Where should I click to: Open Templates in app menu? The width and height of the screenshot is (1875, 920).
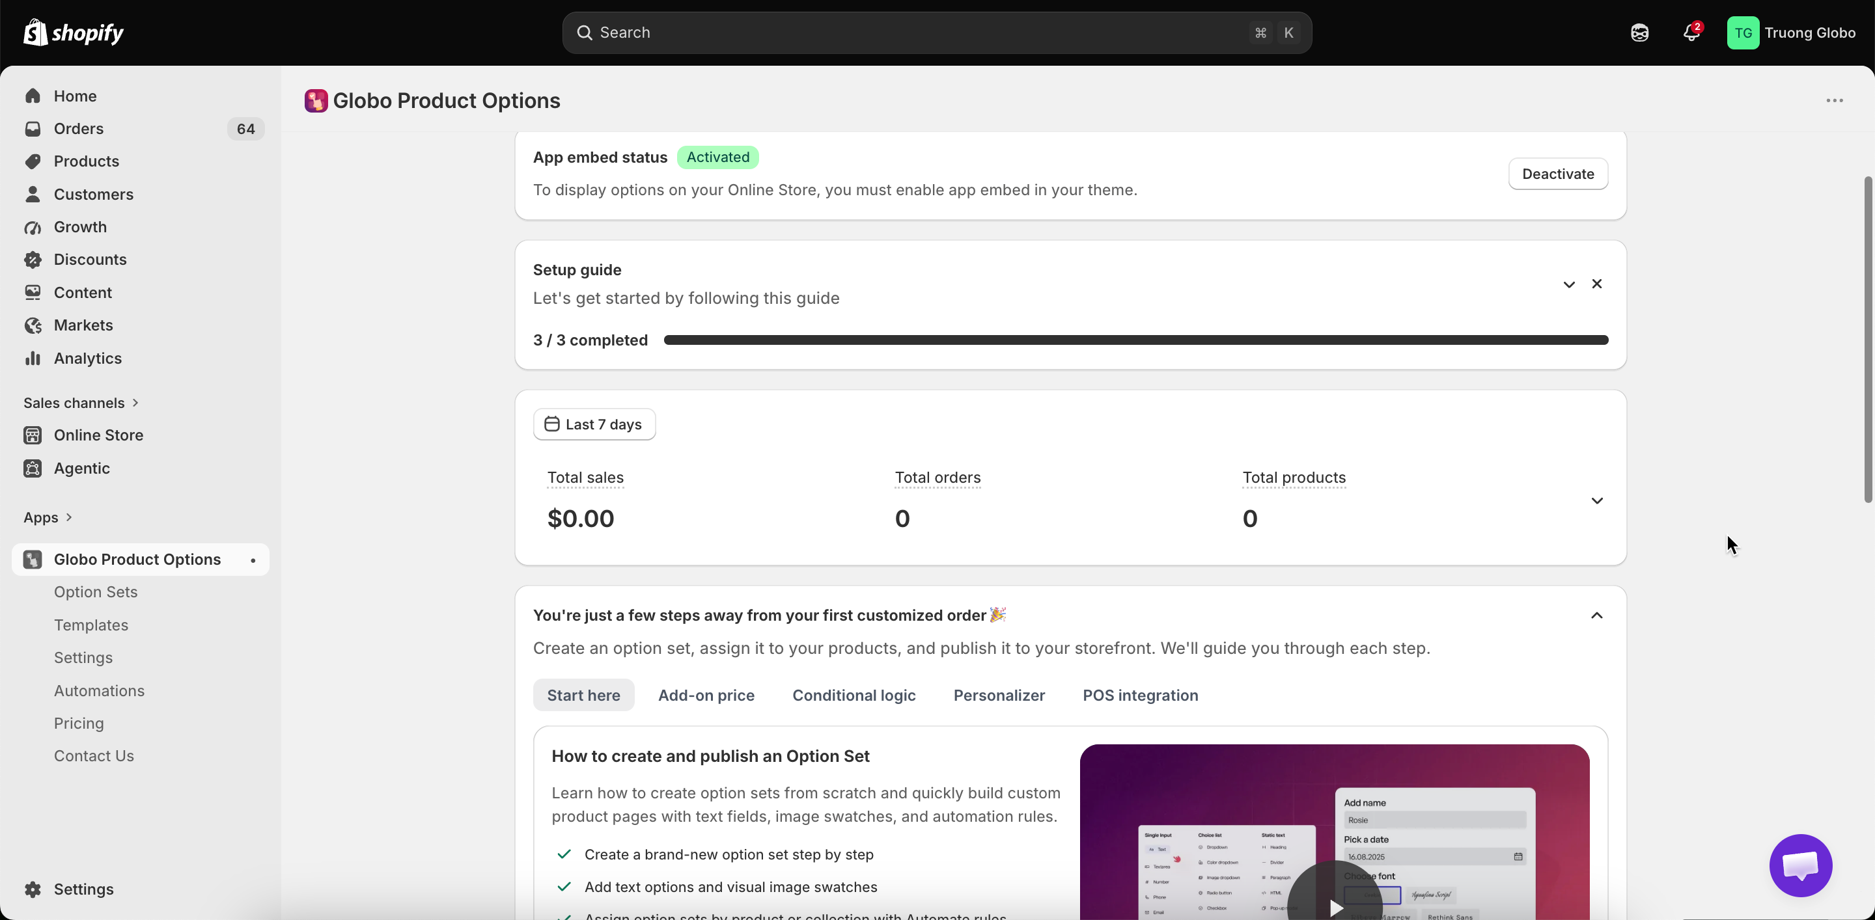[91, 625]
